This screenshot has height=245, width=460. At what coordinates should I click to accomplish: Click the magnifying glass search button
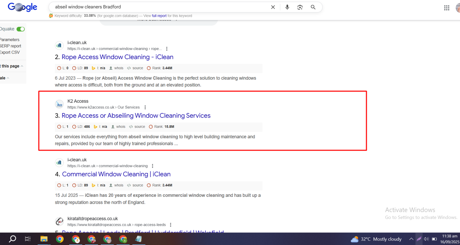point(313,7)
